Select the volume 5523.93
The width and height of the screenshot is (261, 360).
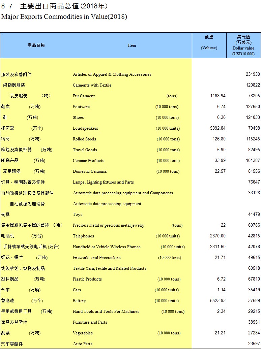218,301
